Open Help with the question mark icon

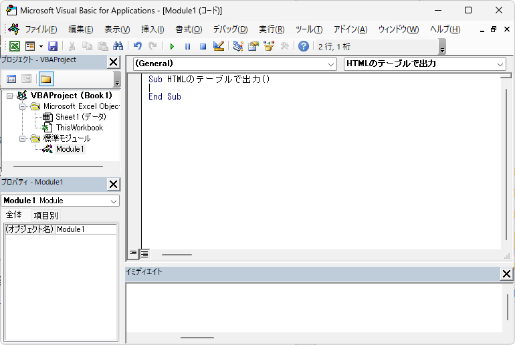[x=304, y=46]
